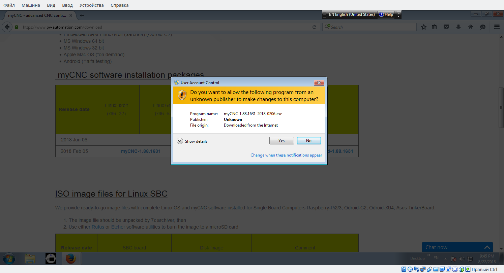Open the Устройства menu
The image size is (504, 273).
coord(91,5)
